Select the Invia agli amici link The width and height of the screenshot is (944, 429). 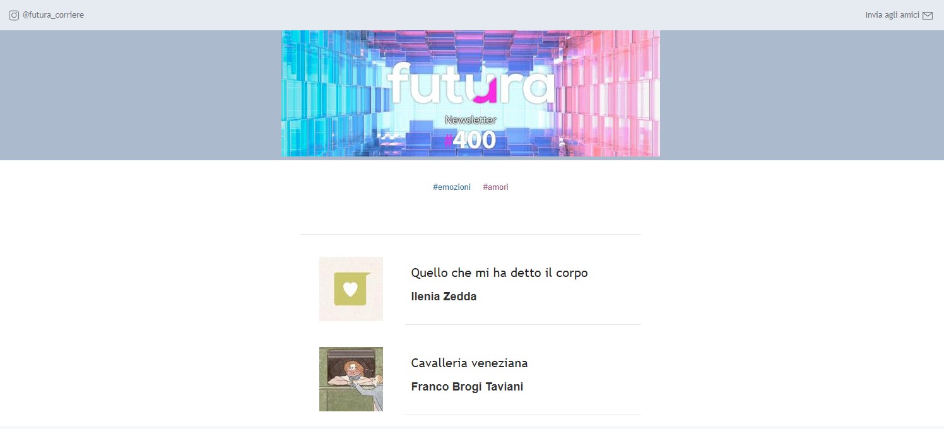click(x=892, y=15)
